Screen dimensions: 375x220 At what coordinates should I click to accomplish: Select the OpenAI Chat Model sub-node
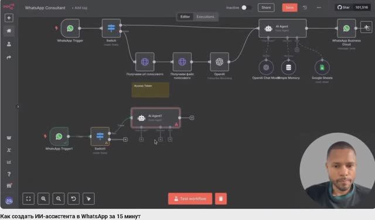click(266, 67)
